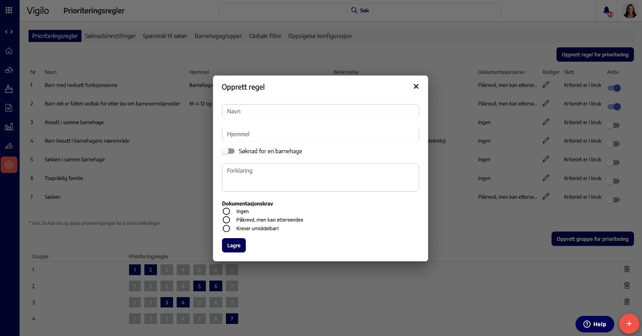Open Oppsigelse konfigurasjon tab
The width and height of the screenshot is (642, 336).
(x=320, y=36)
